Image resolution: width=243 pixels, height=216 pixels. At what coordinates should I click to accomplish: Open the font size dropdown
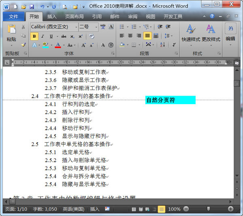(x=96, y=27)
